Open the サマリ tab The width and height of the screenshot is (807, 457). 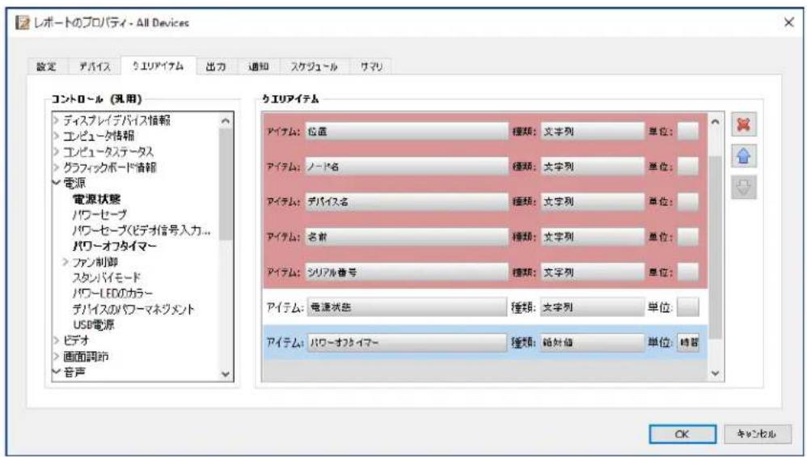tap(371, 66)
